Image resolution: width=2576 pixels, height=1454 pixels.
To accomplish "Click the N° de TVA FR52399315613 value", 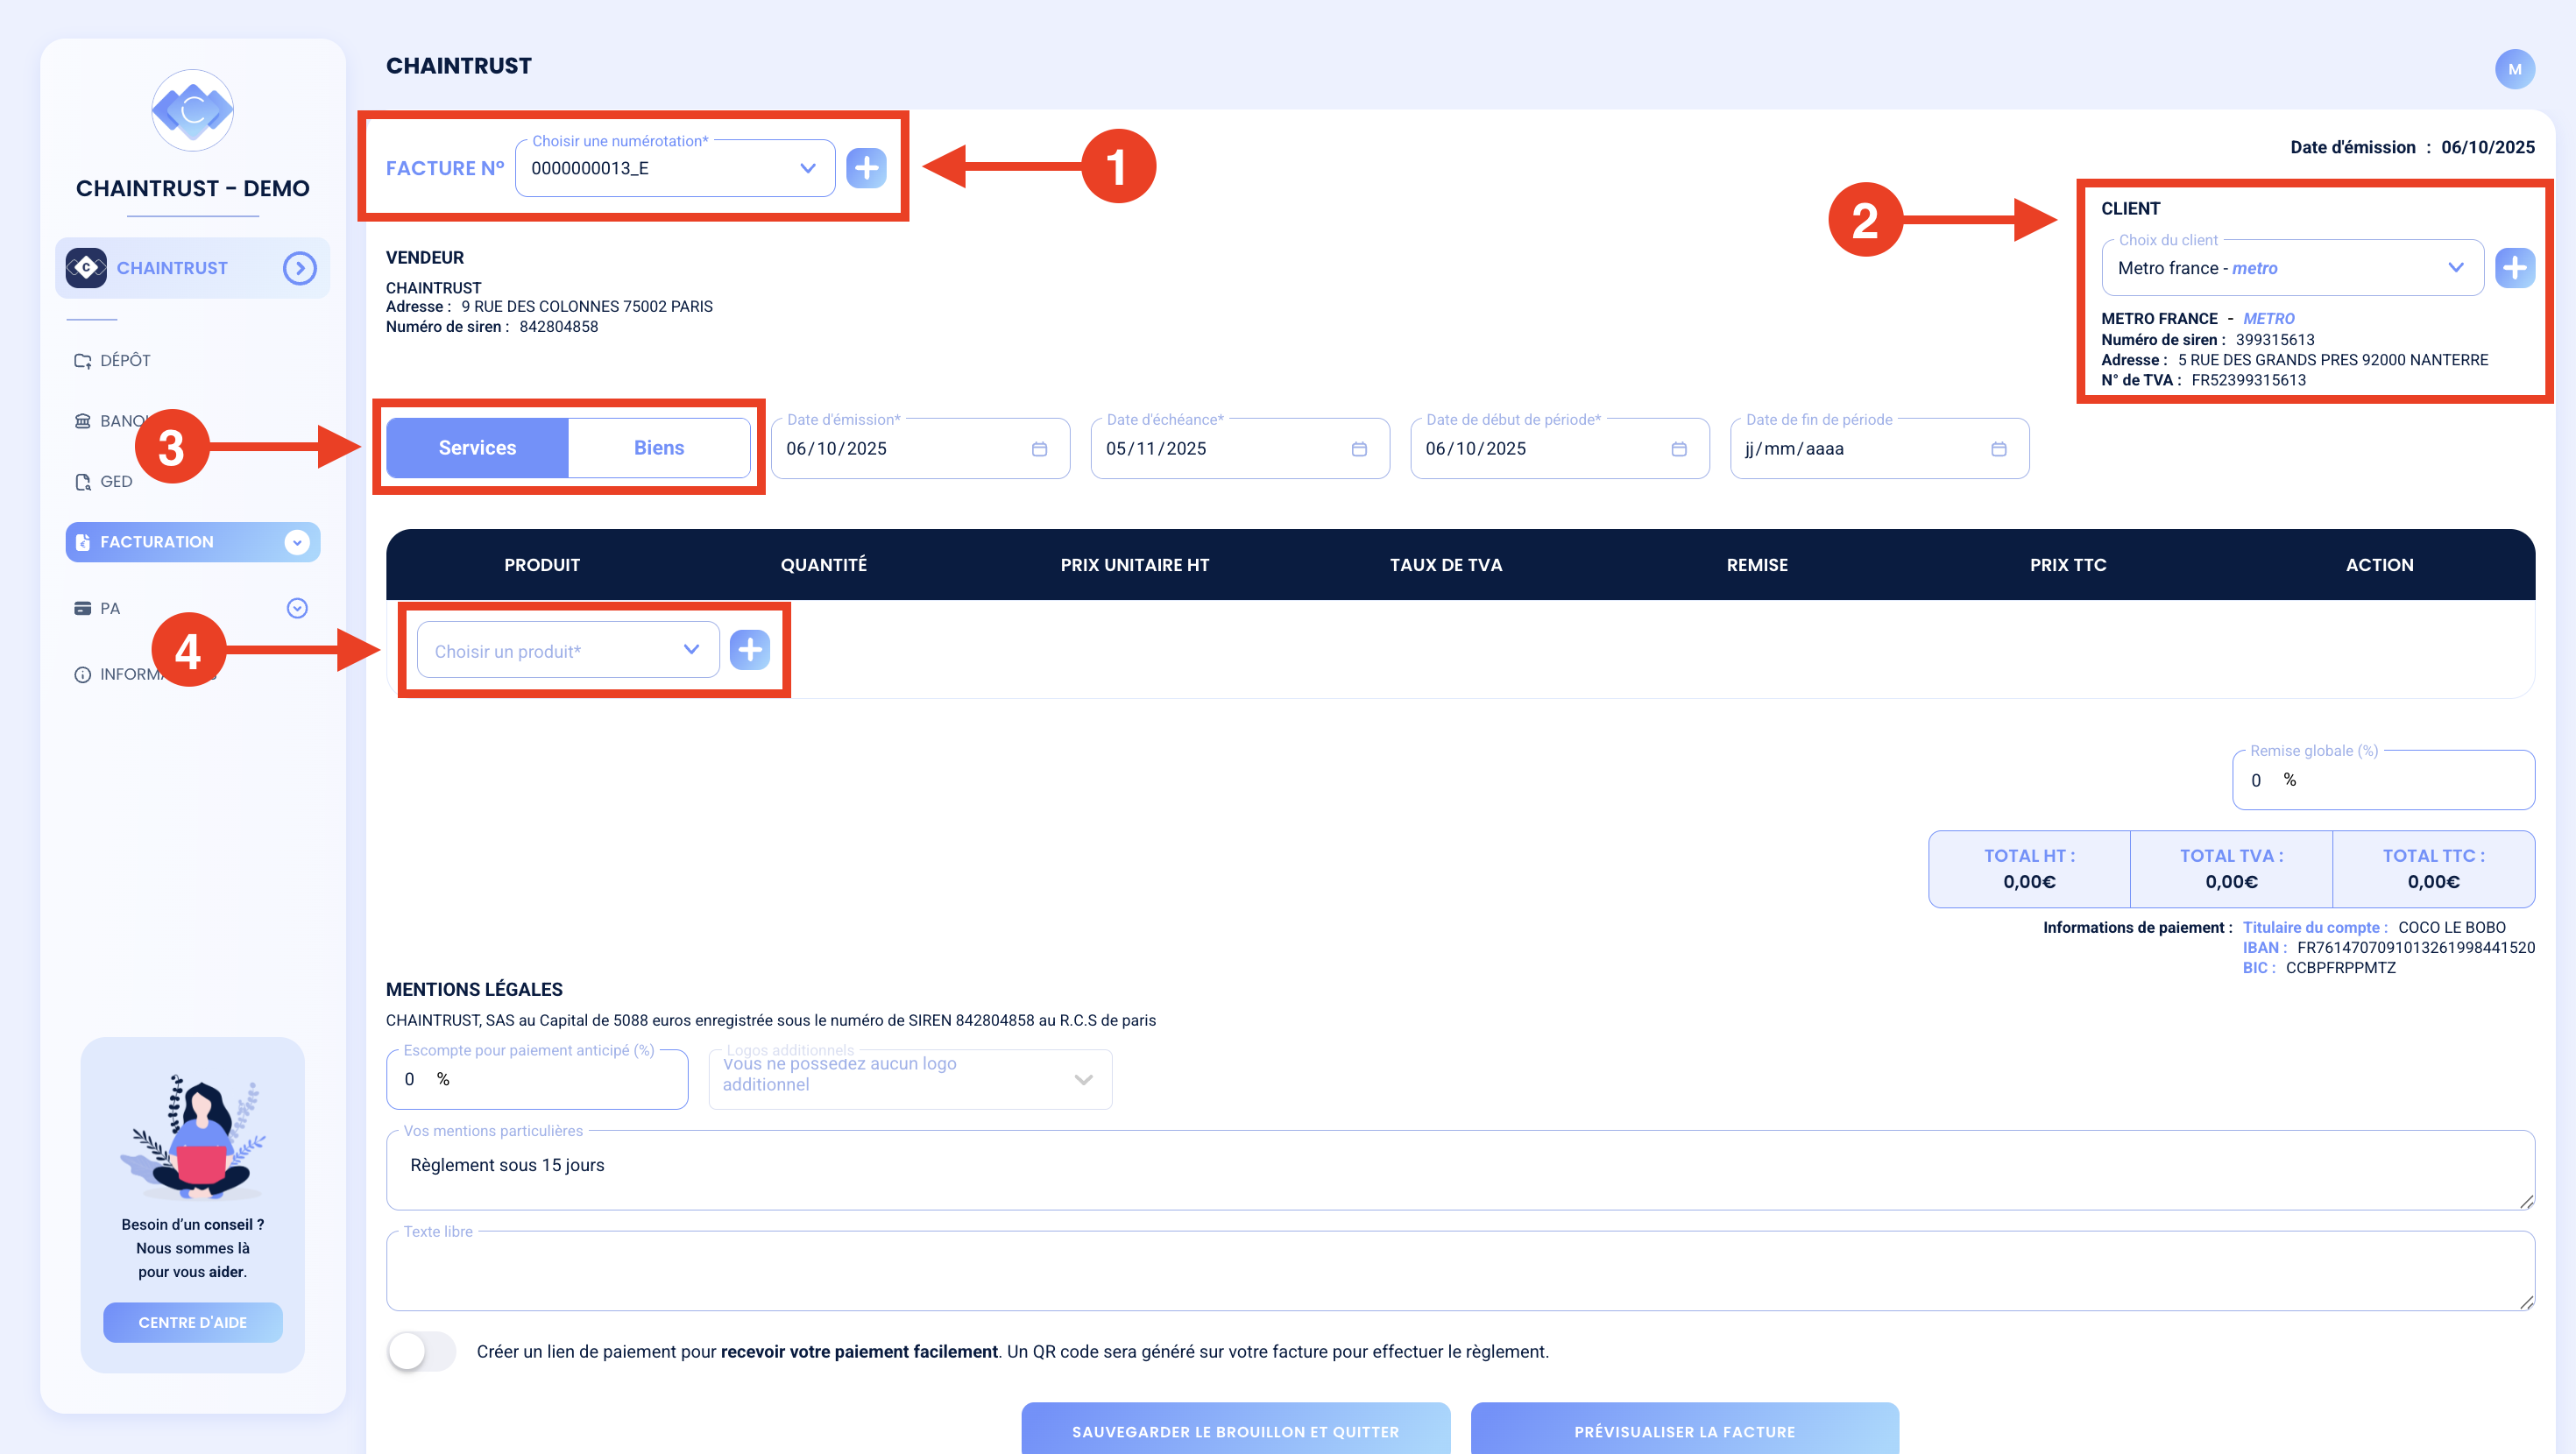I will pyautogui.click(x=2249, y=380).
